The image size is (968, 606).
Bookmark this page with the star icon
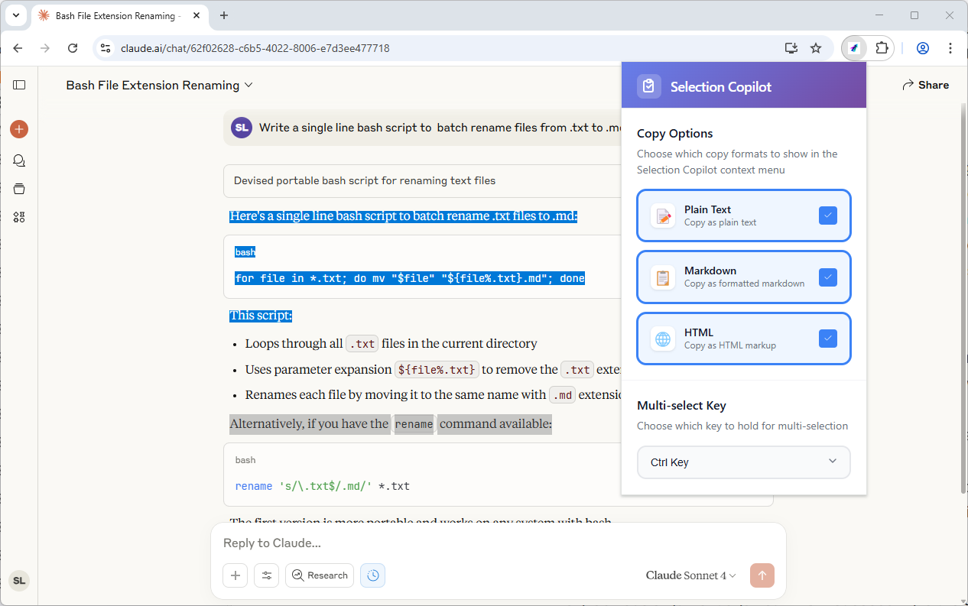click(816, 48)
